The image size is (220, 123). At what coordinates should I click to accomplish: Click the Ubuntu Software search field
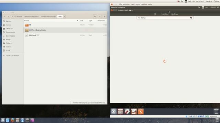pos(165,18)
